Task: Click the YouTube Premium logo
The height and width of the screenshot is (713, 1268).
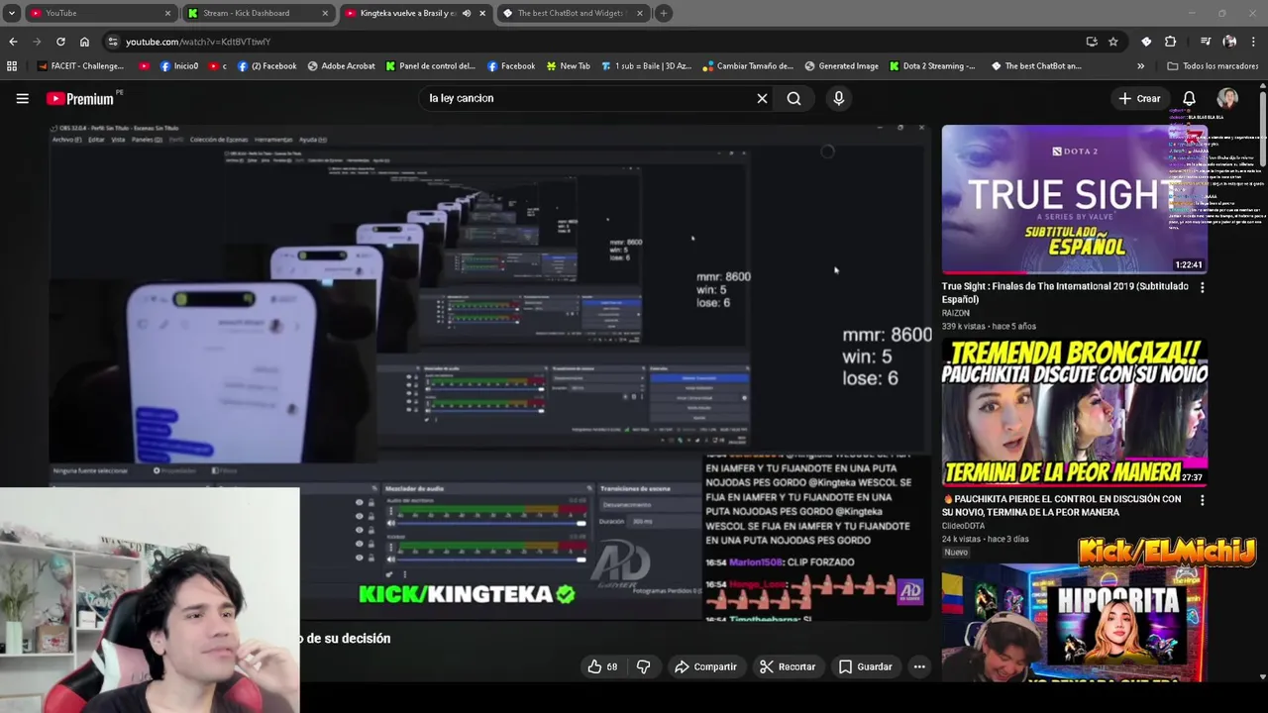Action: click(80, 98)
